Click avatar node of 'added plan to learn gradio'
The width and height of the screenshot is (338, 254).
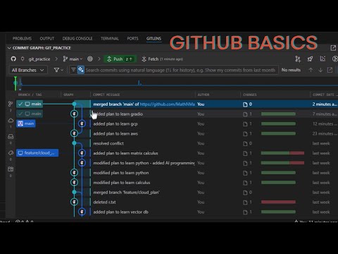click(x=74, y=114)
